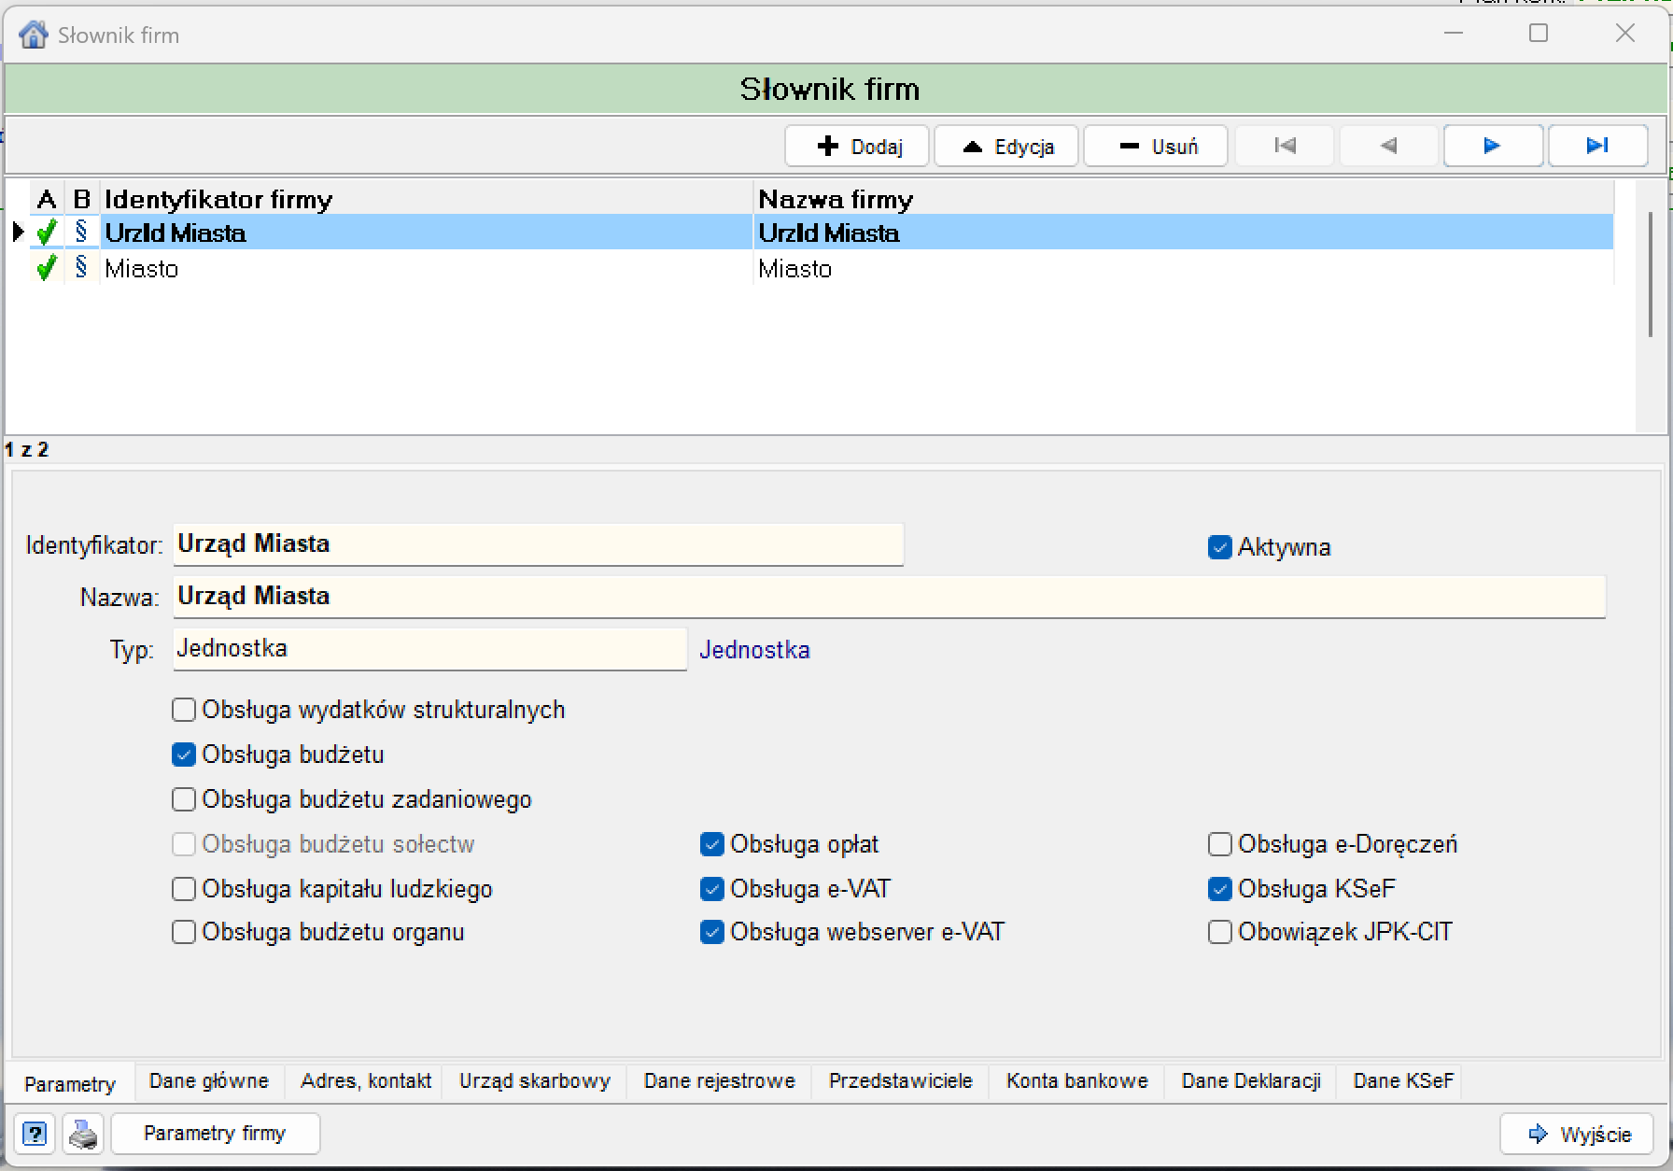This screenshot has width=1673, height=1171.
Task: Go to the previous record arrow
Action: [1388, 146]
